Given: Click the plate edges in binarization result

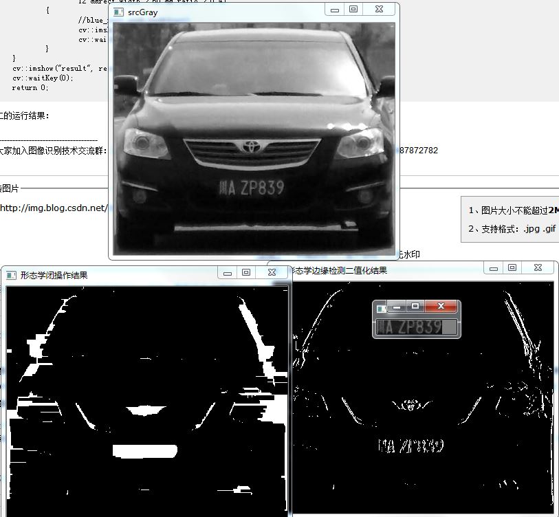Looking at the screenshot, I should point(410,445).
